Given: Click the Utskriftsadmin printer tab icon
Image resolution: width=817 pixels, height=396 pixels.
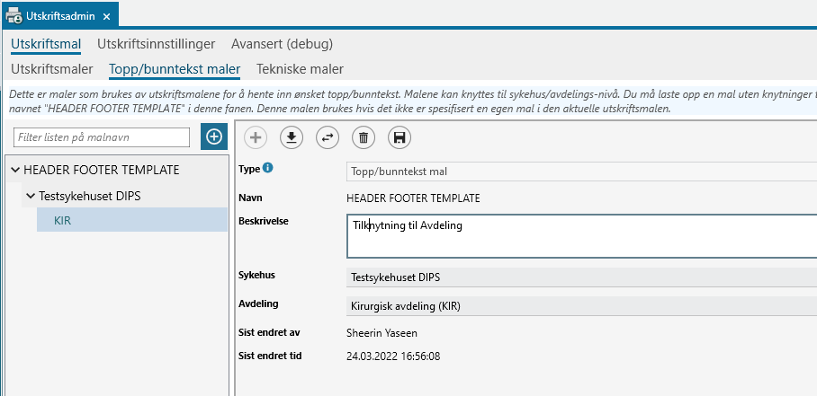Looking at the screenshot, I should (13, 16).
